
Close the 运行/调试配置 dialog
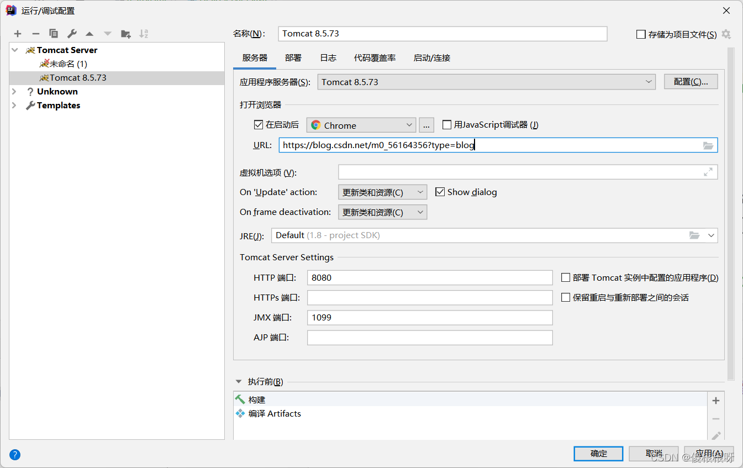point(726,10)
